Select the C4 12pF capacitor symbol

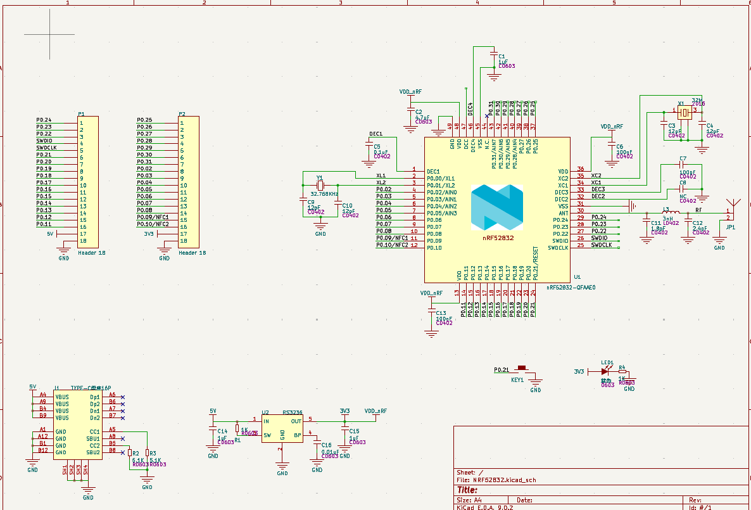[x=702, y=124]
